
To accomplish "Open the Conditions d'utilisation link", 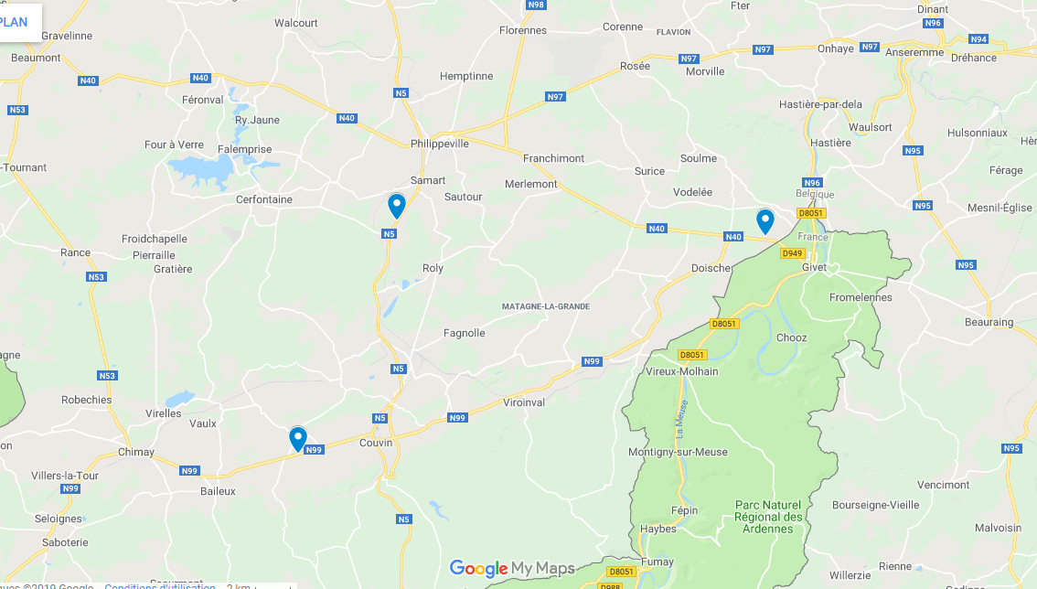I will point(159,585).
